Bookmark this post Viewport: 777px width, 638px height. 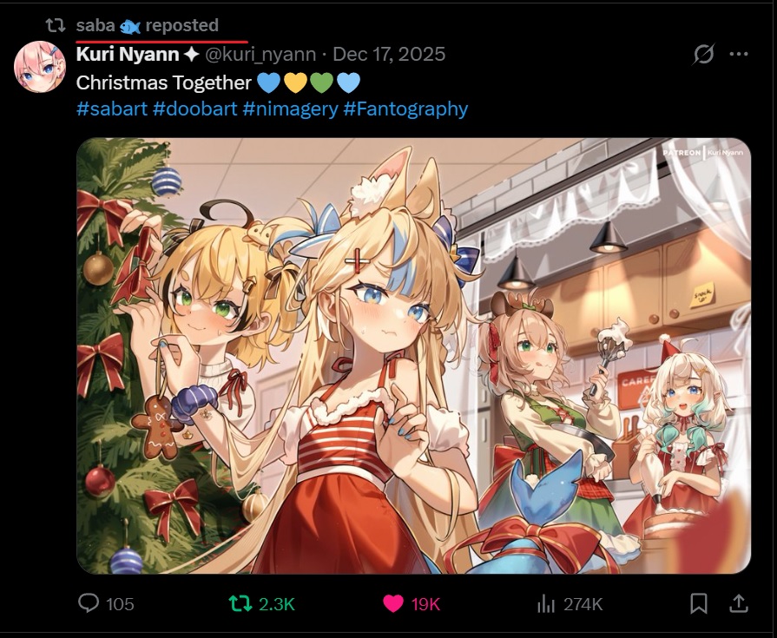[x=699, y=604]
